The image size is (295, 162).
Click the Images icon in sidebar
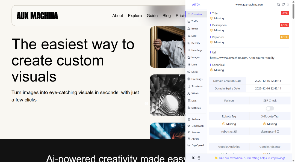point(189,57)
